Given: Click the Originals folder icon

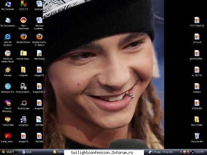Looking at the screenshot, I should point(24,72).
